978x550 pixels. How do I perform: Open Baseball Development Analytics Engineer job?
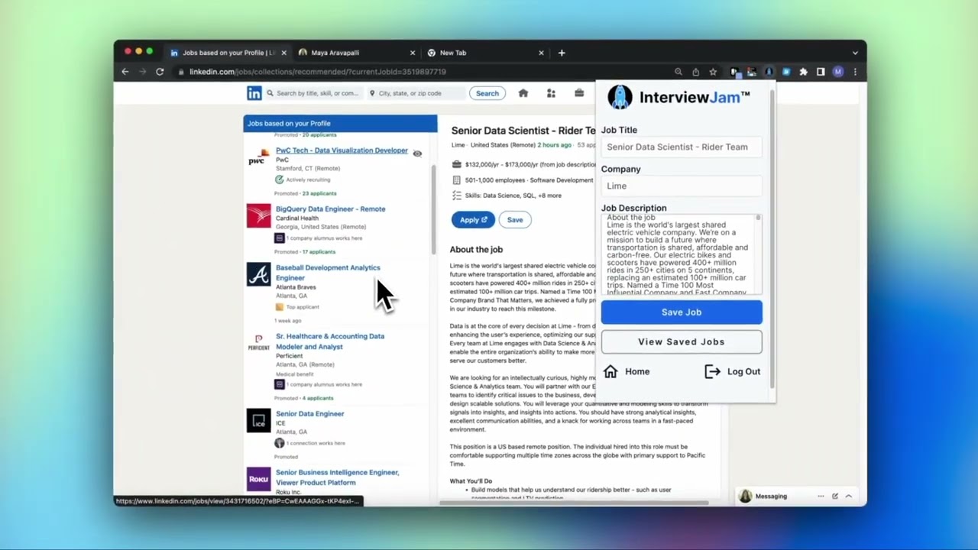pyautogui.click(x=328, y=273)
